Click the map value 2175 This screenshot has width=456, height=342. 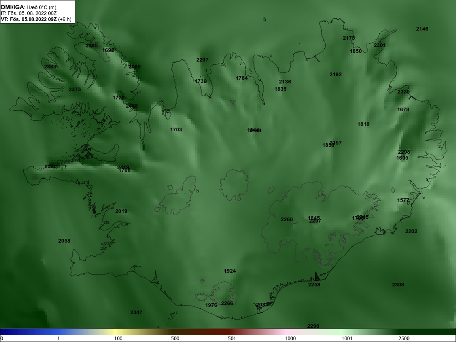[349, 38]
